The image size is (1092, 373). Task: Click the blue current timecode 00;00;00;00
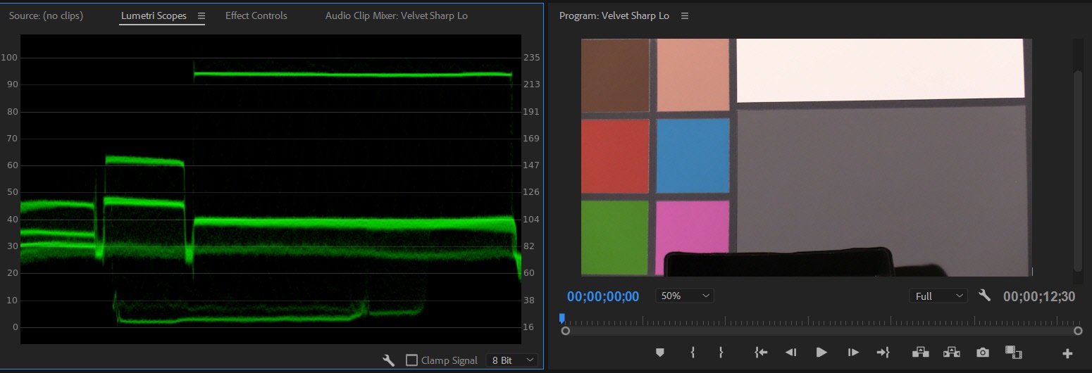[603, 296]
